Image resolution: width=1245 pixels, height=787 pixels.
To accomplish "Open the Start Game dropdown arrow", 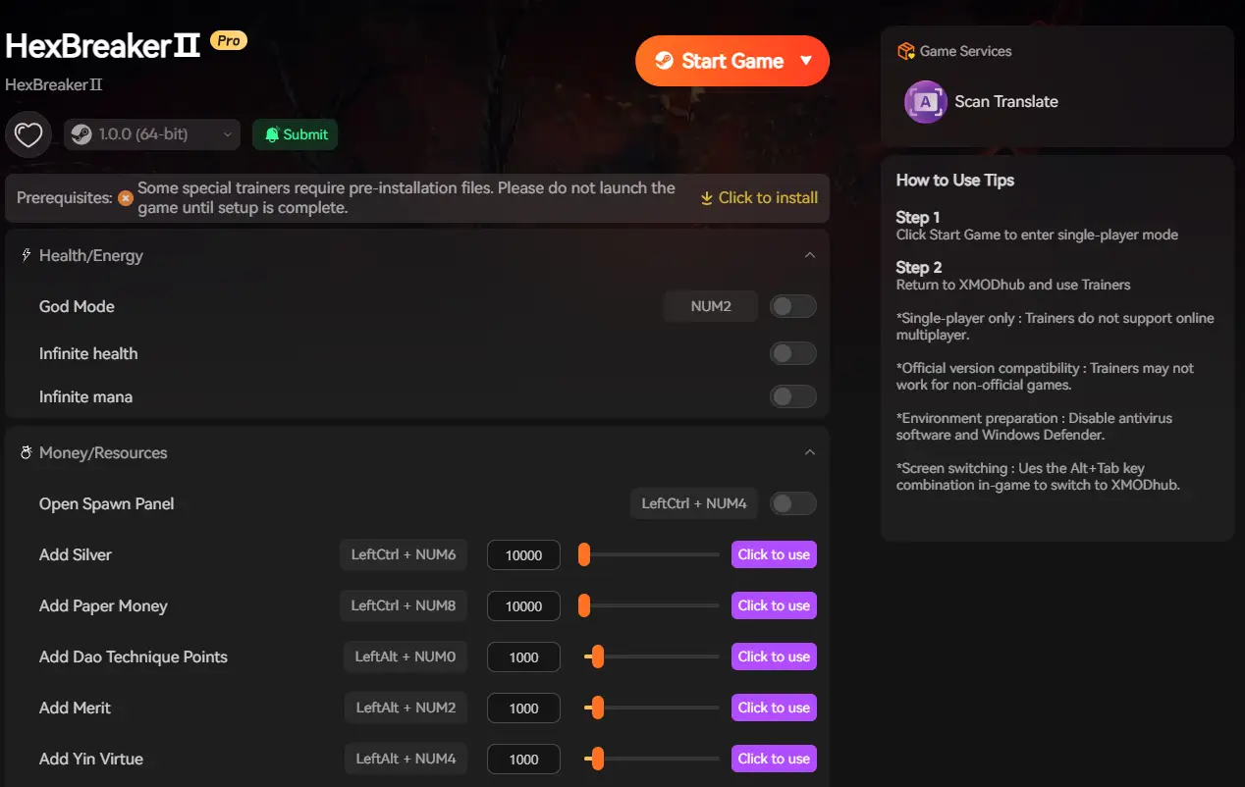I will point(806,61).
